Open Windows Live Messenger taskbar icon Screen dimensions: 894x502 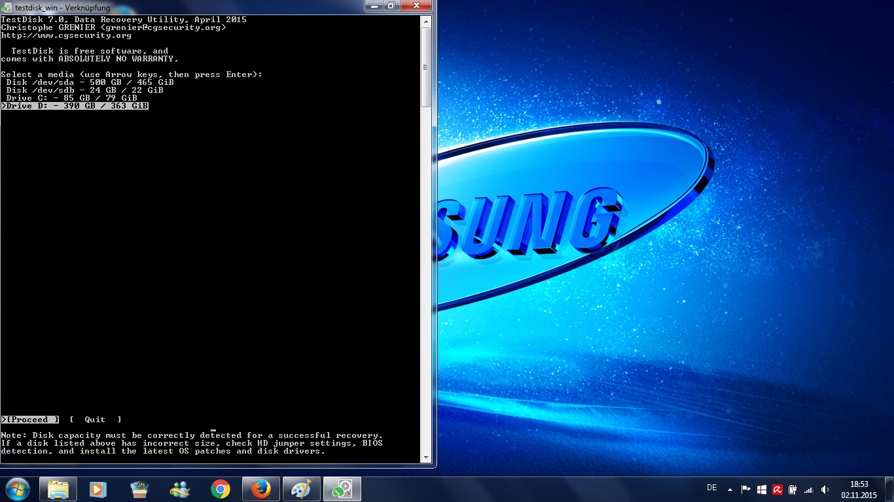point(180,489)
